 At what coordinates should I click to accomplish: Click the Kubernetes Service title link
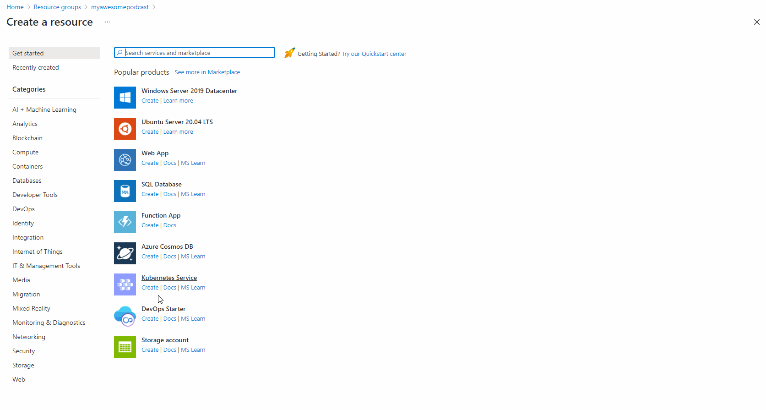(169, 278)
